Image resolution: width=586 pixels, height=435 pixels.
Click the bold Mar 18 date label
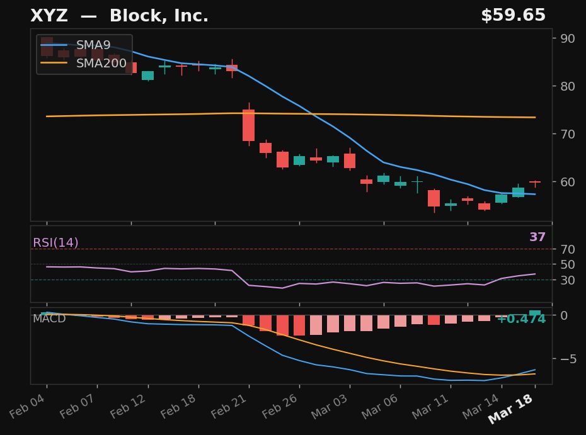(510, 409)
